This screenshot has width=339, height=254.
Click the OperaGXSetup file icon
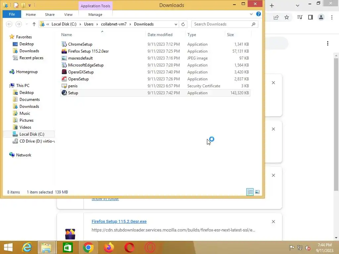coord(64,72)
